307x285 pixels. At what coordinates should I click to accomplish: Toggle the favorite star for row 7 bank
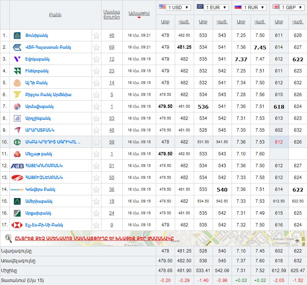(x=96, y=107)
